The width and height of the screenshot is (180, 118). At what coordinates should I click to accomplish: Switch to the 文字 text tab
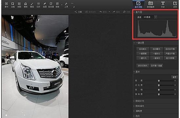point(163,5)
